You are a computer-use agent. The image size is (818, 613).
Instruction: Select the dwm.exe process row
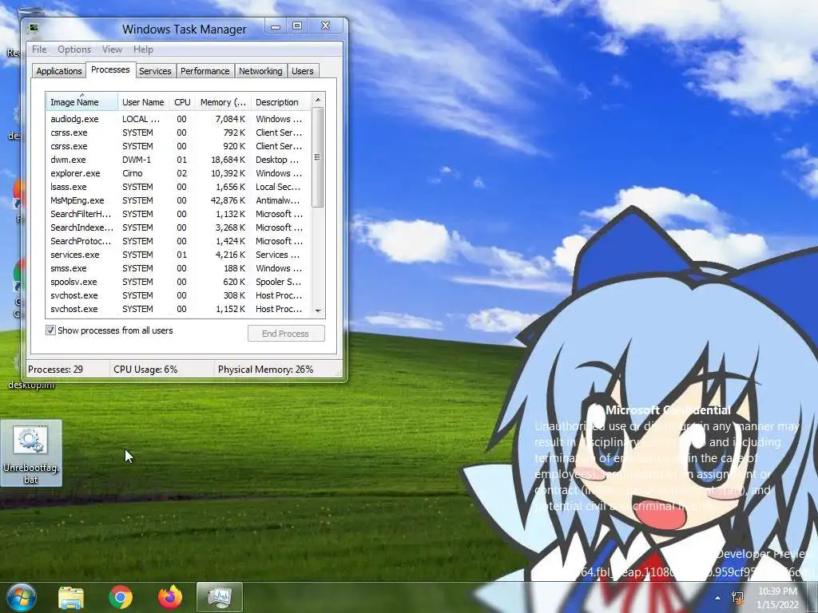point(178,160)
